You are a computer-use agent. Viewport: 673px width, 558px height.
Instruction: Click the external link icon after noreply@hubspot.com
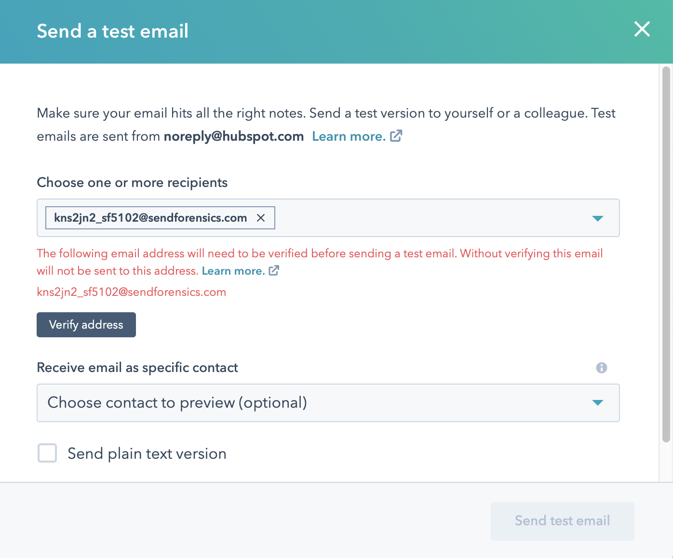pos(396,136)
